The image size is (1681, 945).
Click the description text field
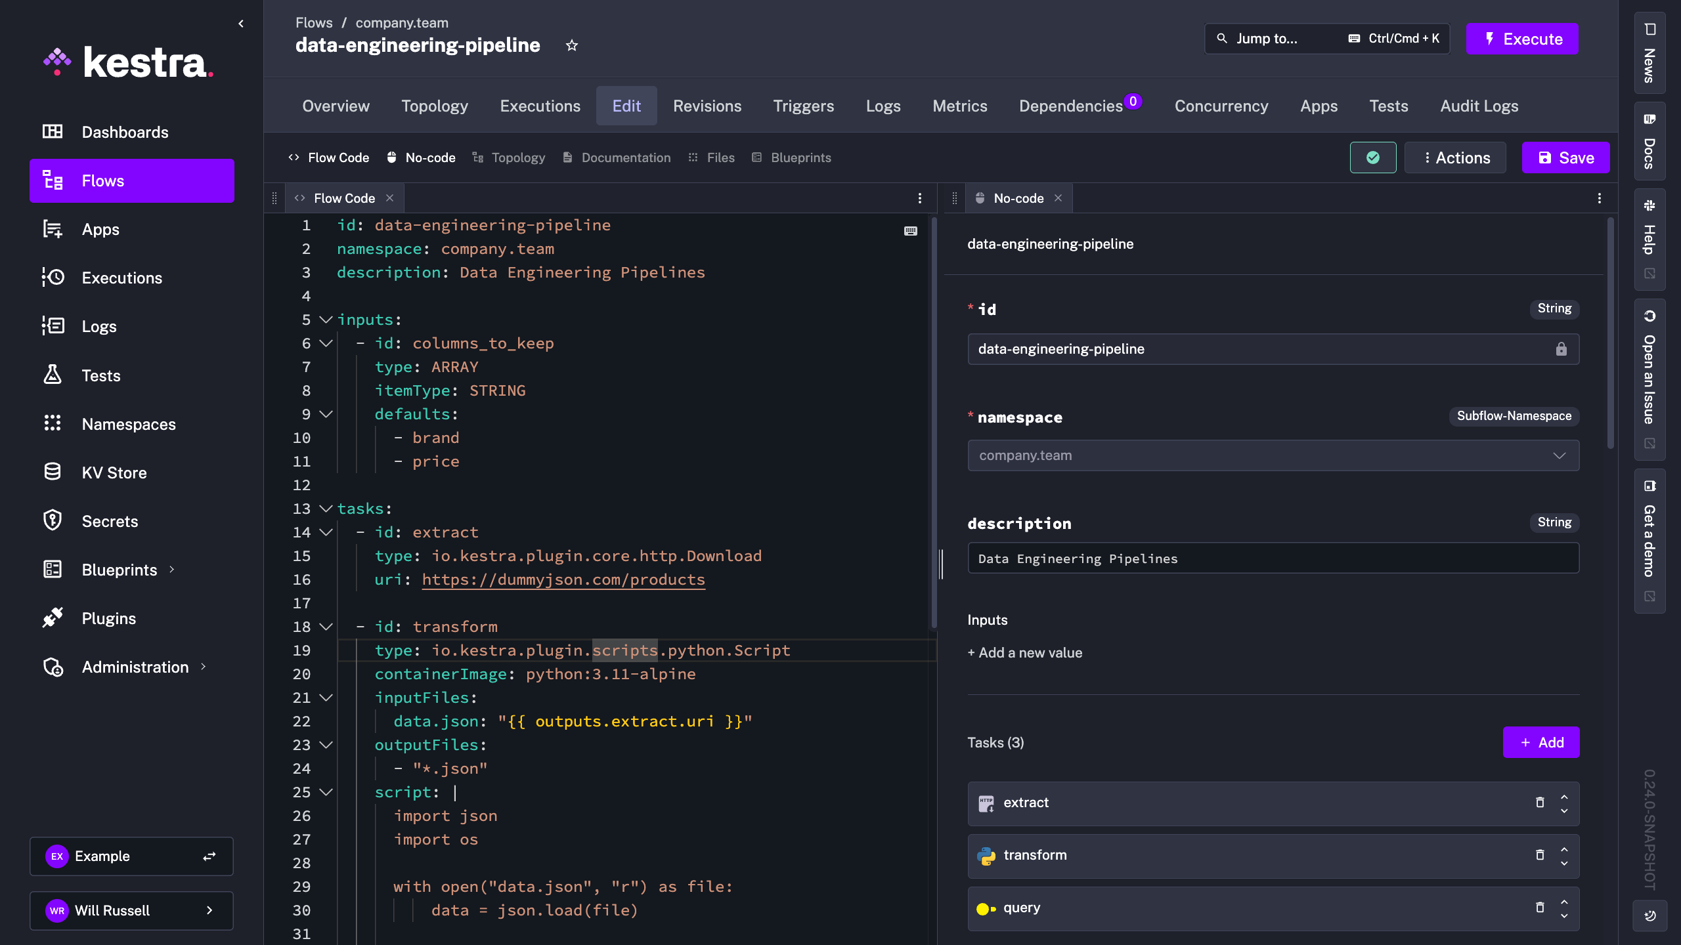[x=1273, y=558]
